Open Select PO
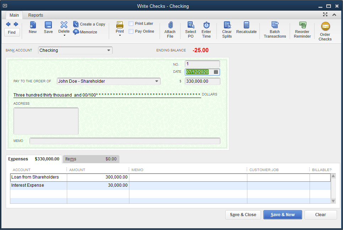Viewport: 343px width, 230px height. click(191, 28)
